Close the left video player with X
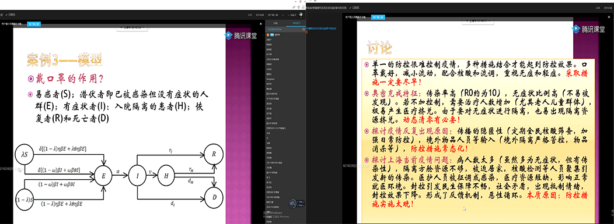This screenshot has width=614, height=224. [x=261, y=24]
